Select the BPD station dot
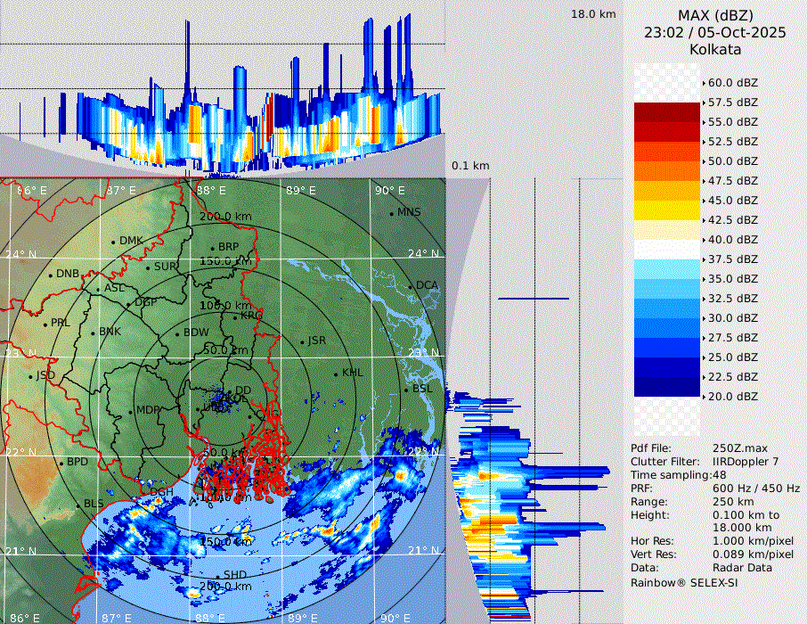The height and width of the screenshot is (624, 807). coord(61,464)
